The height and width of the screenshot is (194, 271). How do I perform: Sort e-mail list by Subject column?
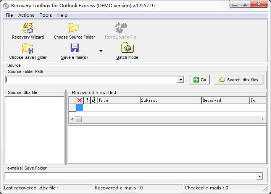[x=170, y=100]
